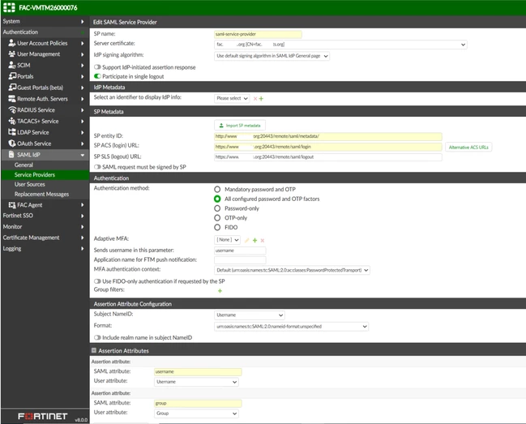Toggle Use FIDO-only authentication if requested
Viewport: 526px width, 424px height.
pyautogui.click(x=97, y=281)
